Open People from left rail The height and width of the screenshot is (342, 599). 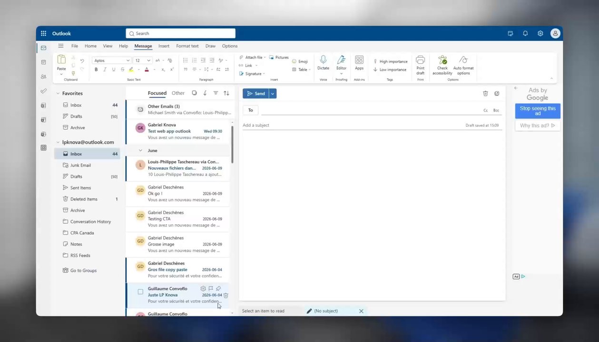pyautogui.click(x=43, y=76)
